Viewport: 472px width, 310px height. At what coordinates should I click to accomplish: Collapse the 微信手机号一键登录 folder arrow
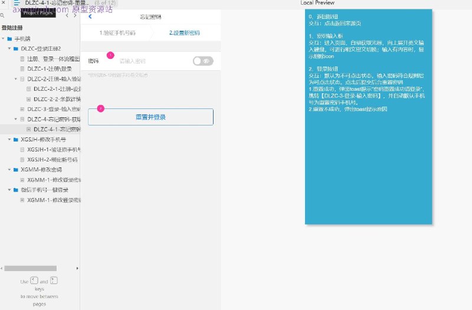click(9, 190)
